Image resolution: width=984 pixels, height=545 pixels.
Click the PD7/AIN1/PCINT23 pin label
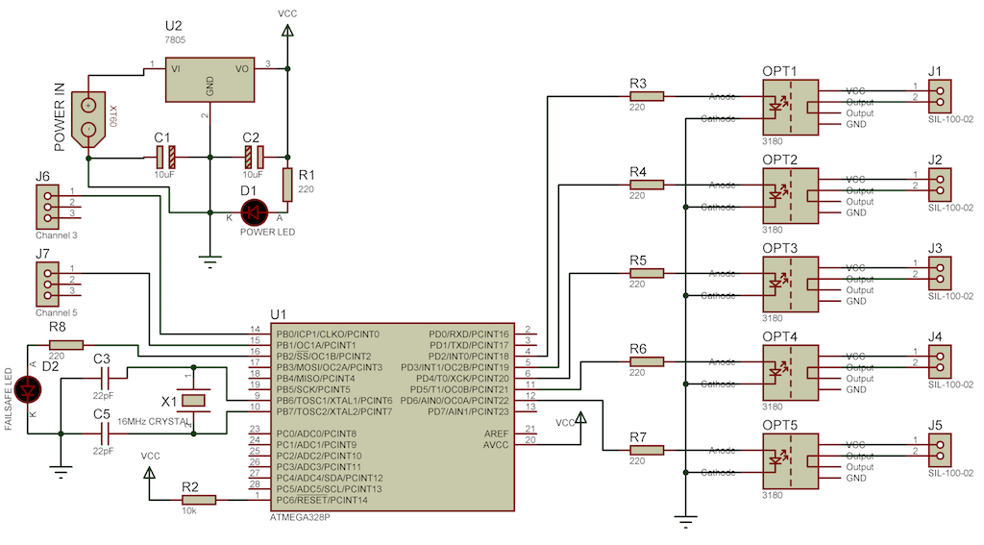(469, 412)
